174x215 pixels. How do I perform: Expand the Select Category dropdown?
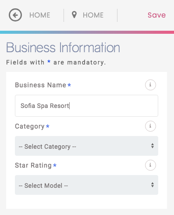pyautogui.click(x=86, y=146)
